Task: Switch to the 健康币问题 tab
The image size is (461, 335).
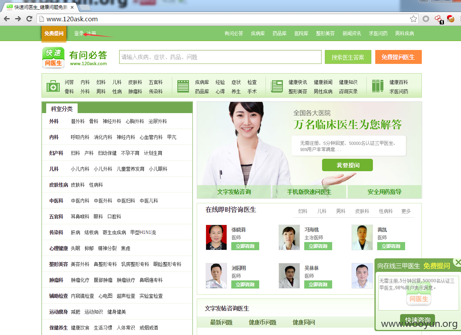Action: pos(262,322)
